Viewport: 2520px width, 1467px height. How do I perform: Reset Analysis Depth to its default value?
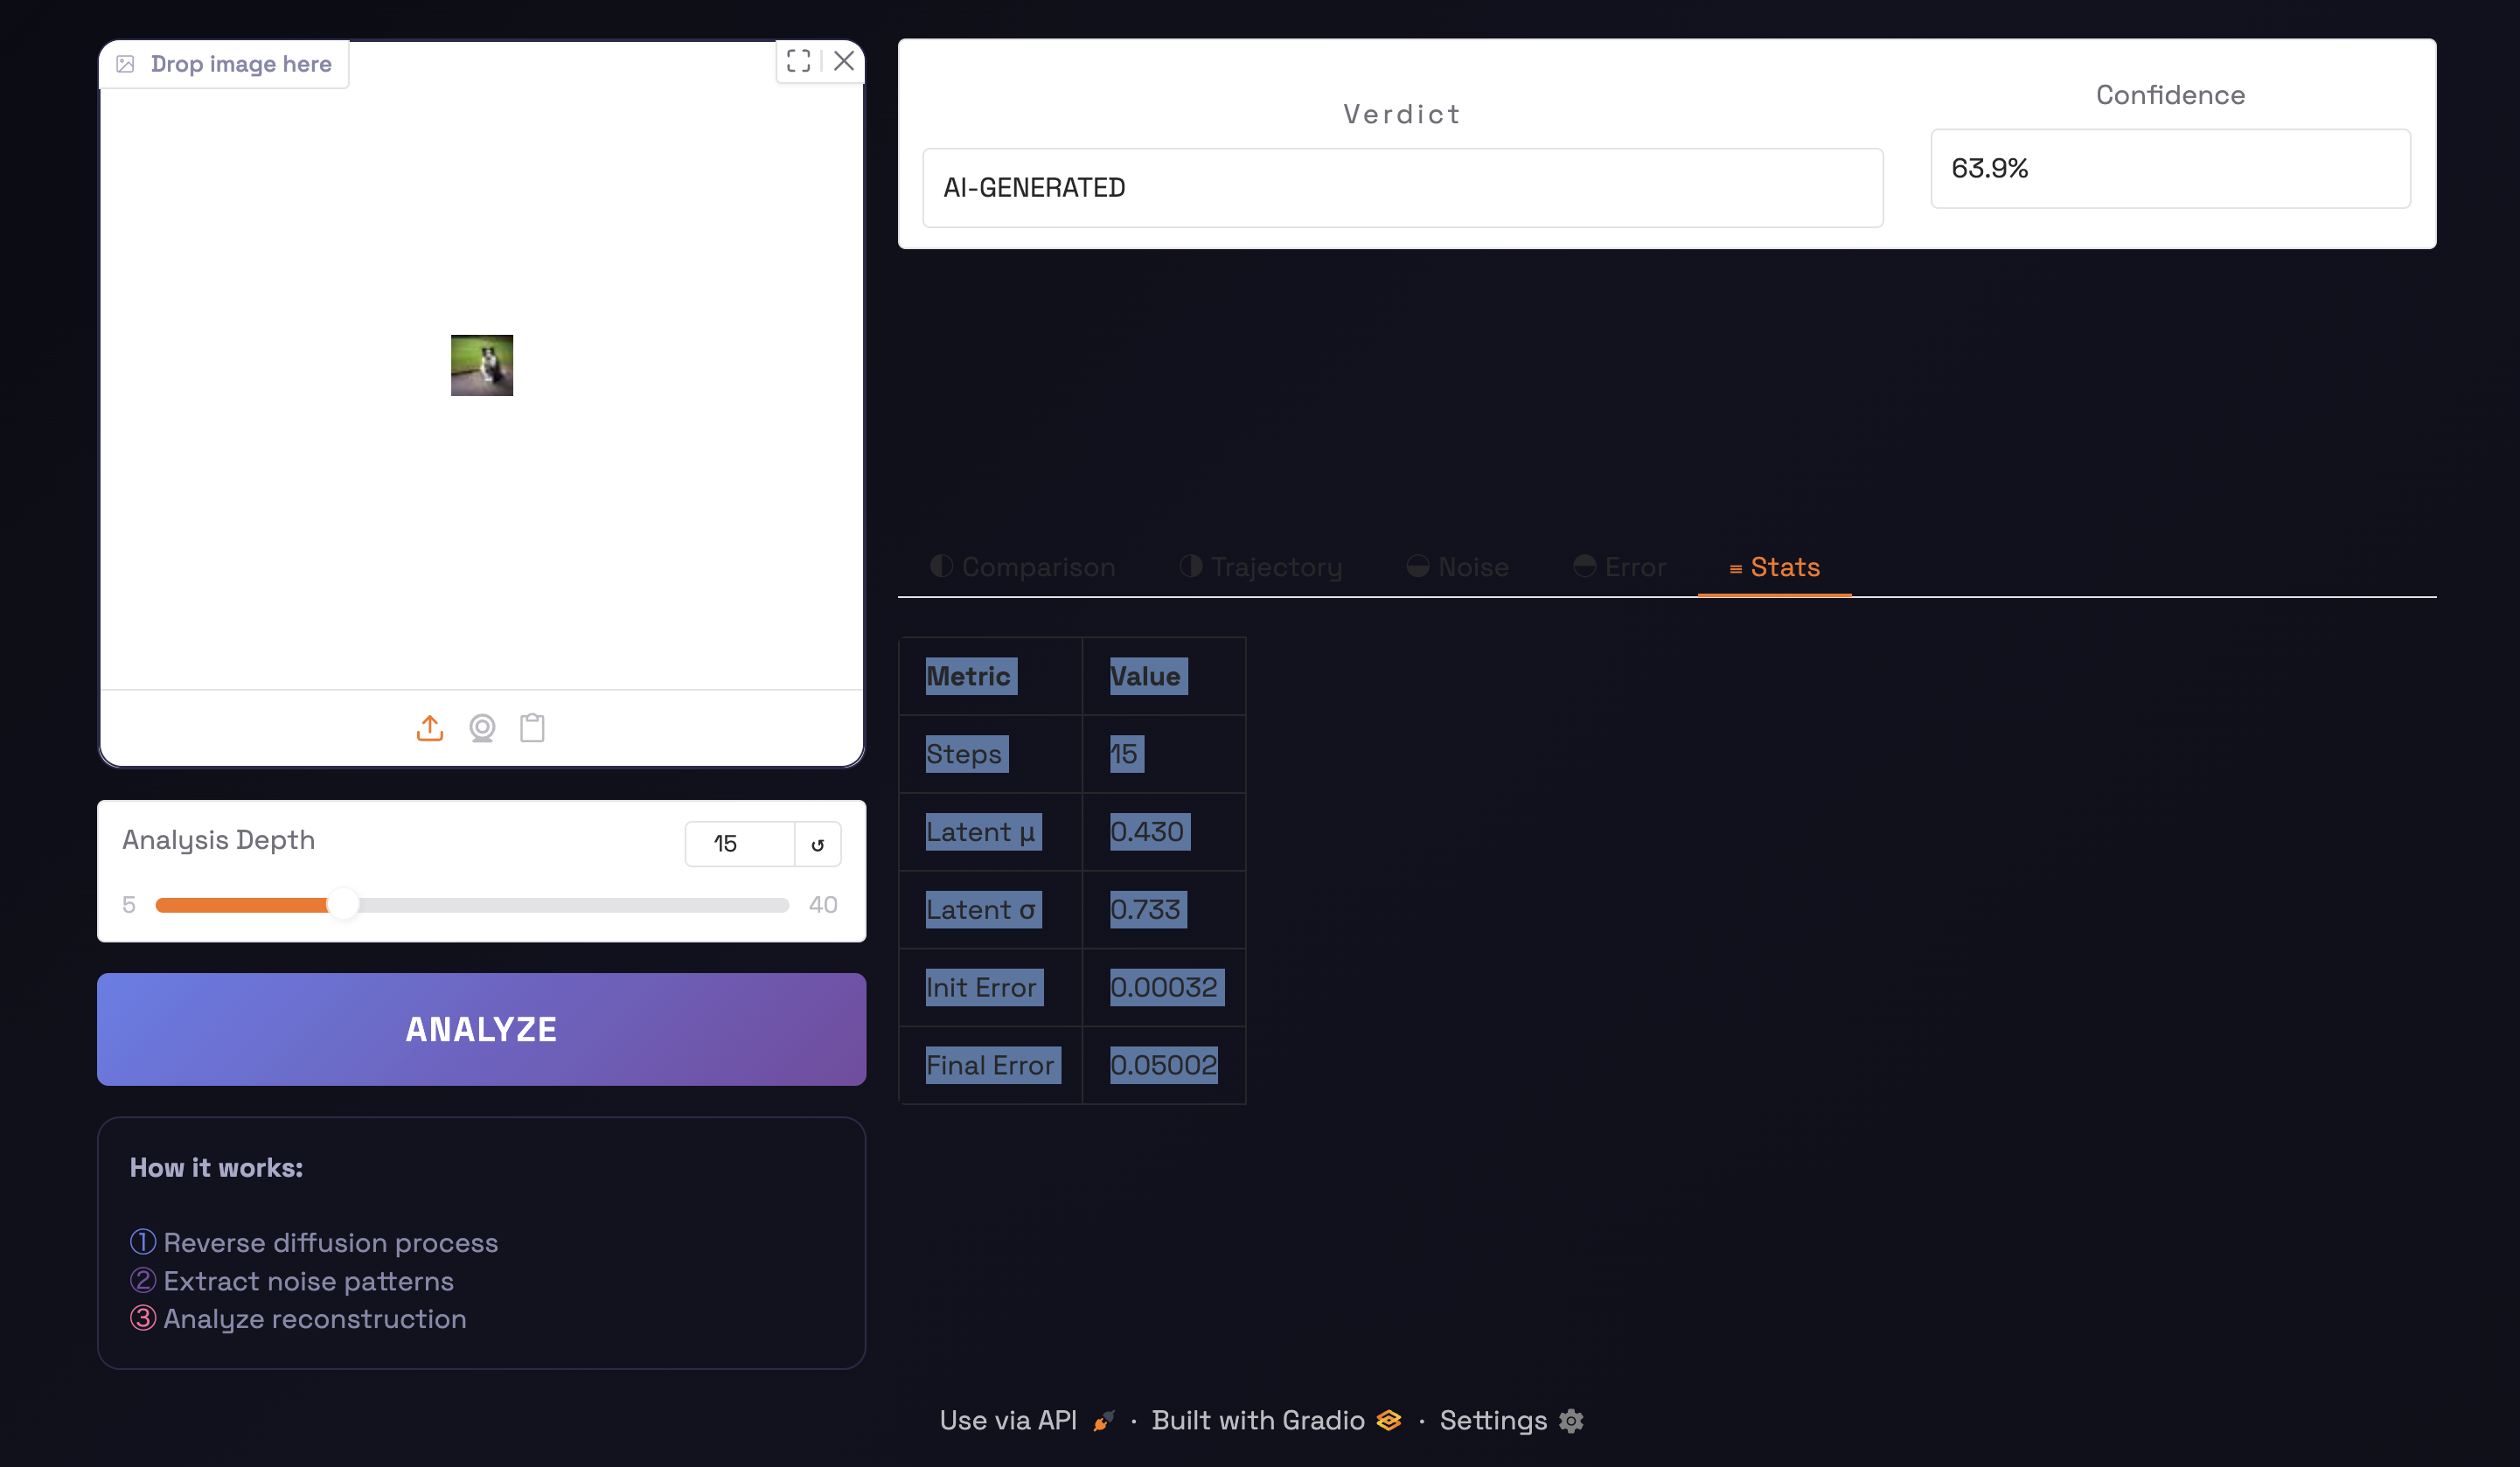[x=817, y=844]
